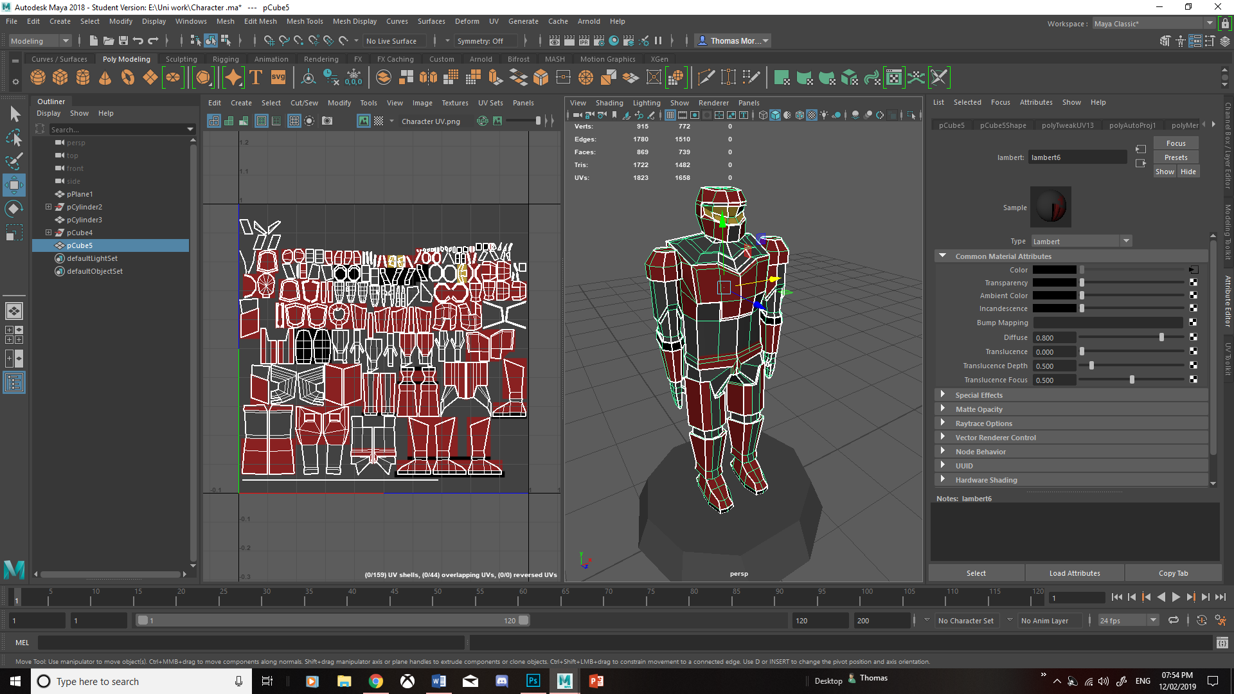Open the material Type Lambert dropdown

1082,241
